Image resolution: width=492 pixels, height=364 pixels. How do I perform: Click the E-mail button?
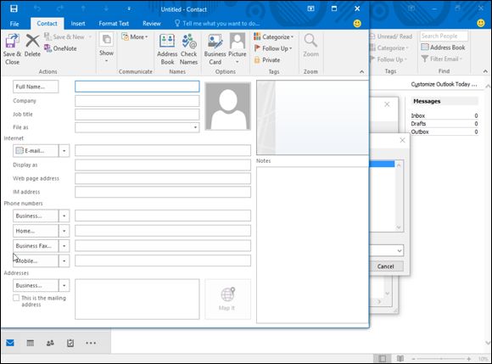[36, 151]
